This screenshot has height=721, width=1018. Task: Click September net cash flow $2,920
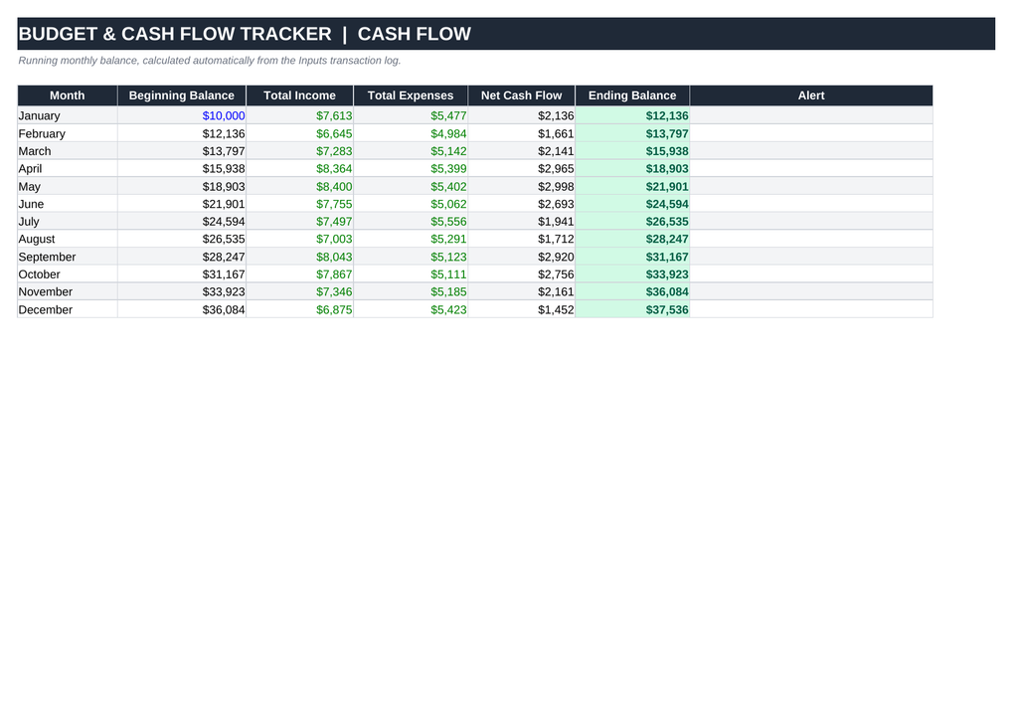[x=521, y=258]
